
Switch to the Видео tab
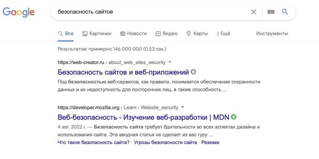point(166,34)
